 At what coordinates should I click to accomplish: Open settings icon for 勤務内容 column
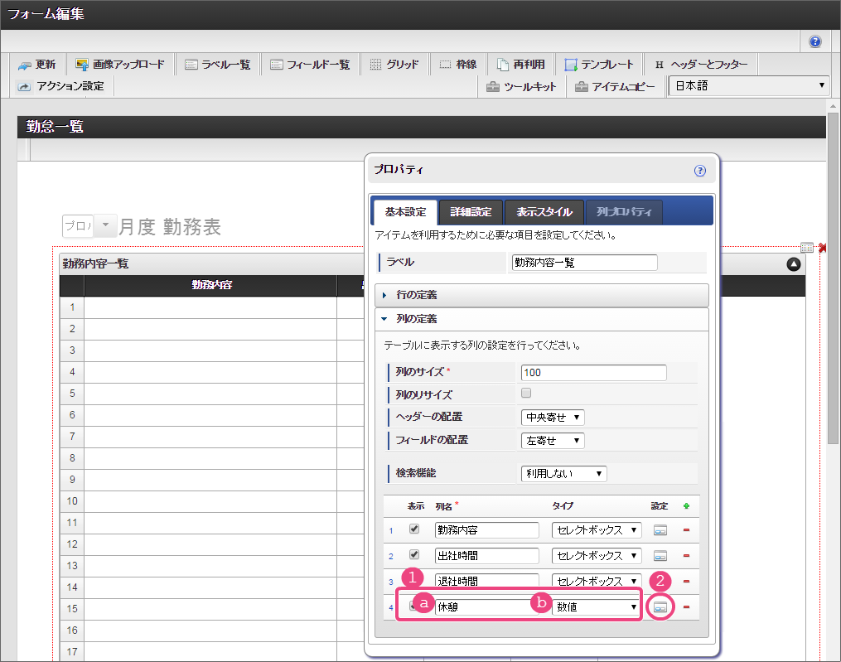point(660,529)
